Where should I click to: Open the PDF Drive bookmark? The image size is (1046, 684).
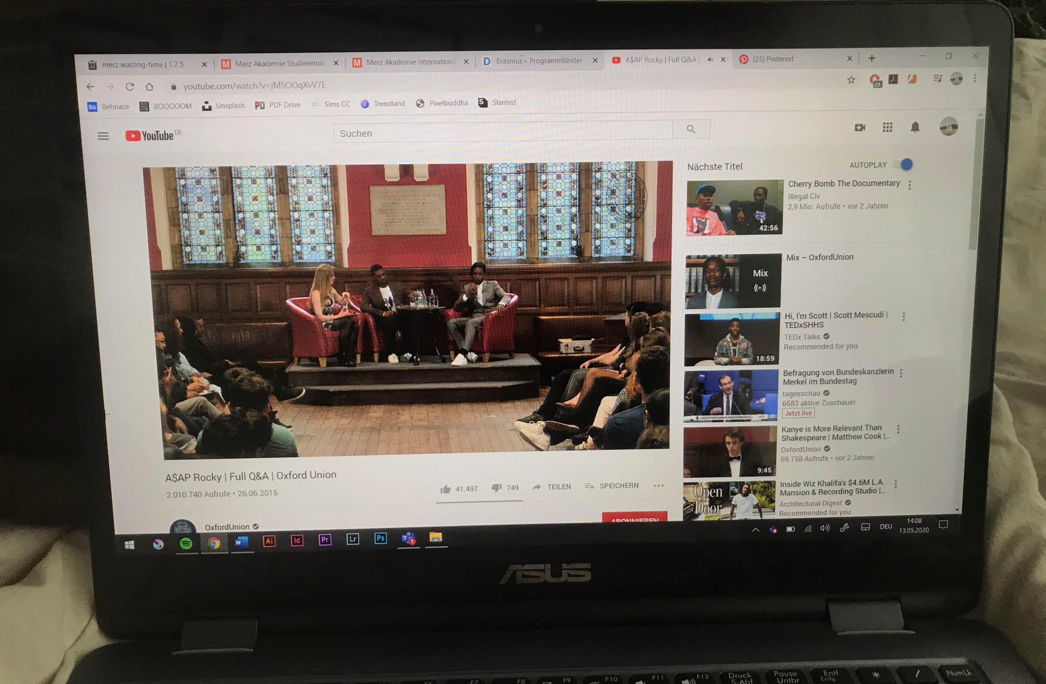(278, 105)
